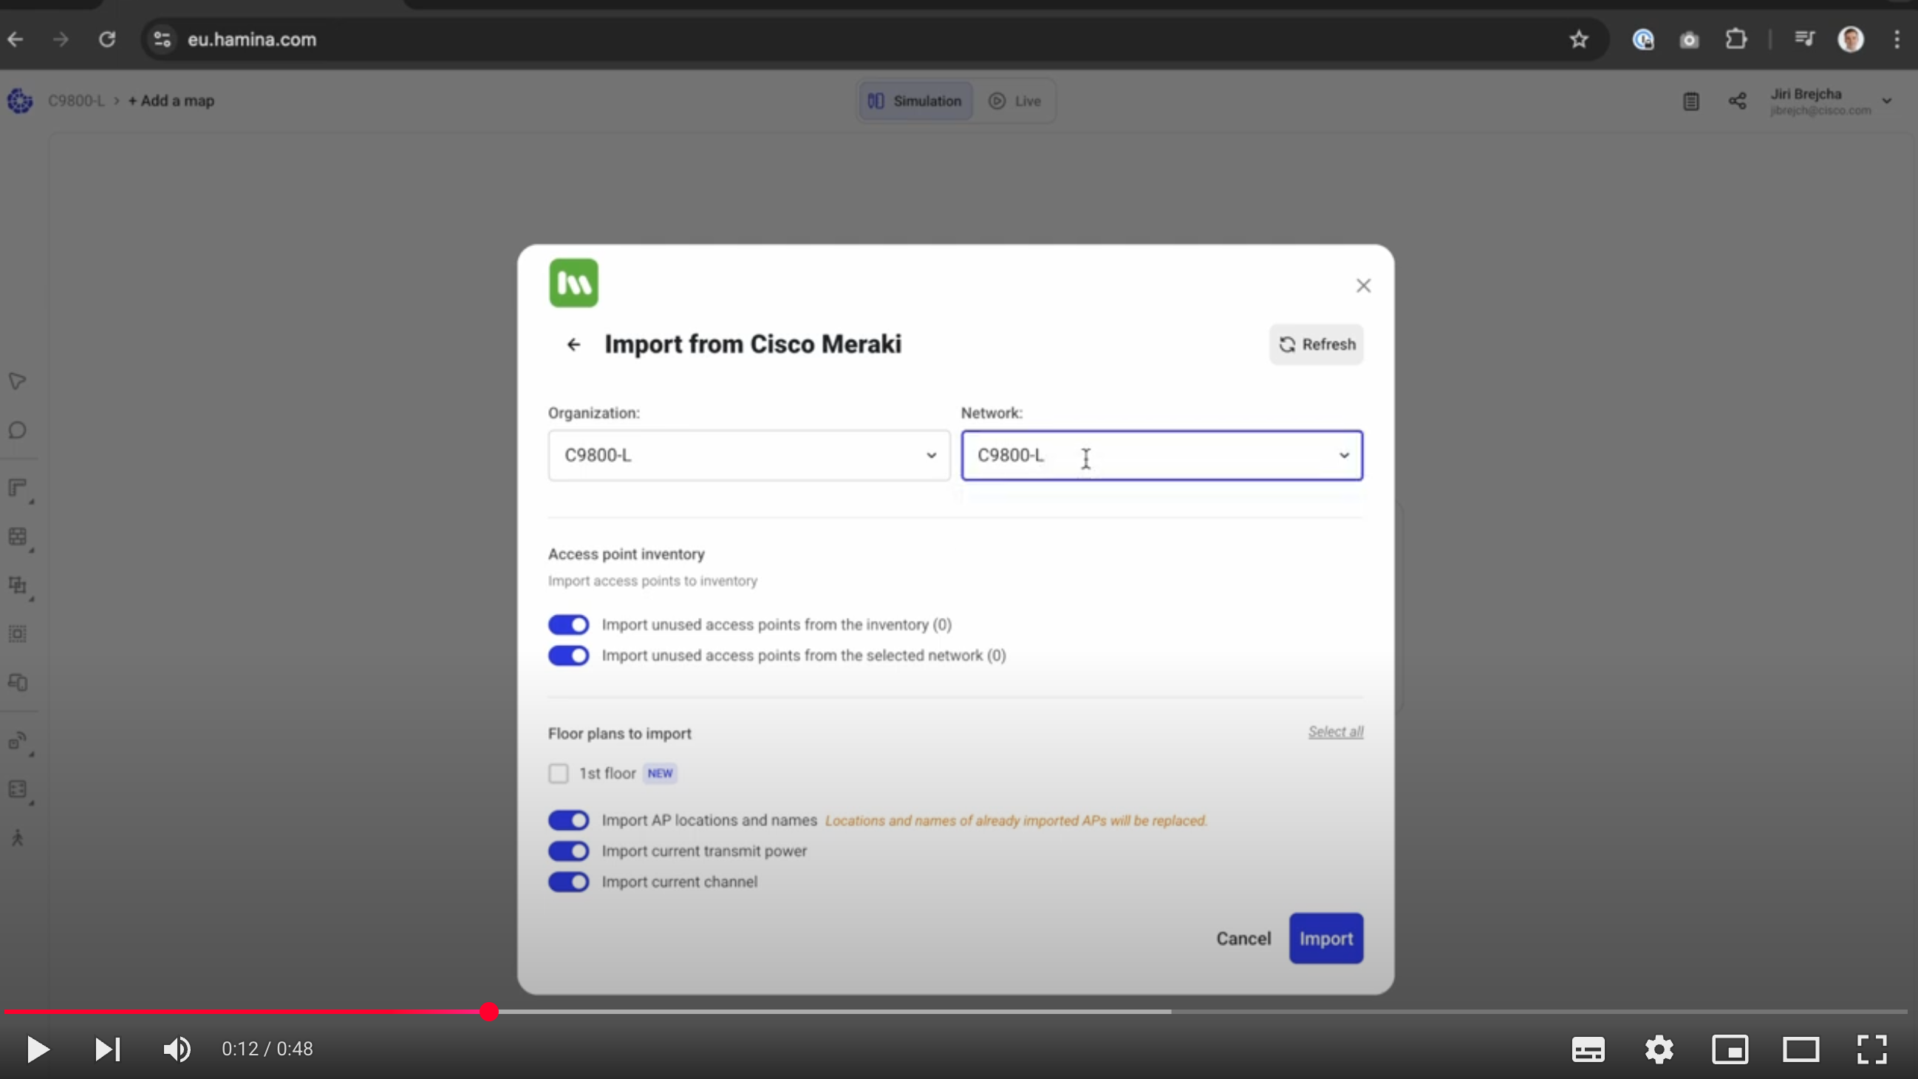Click the C9800-L breadcrumb
This screenshot has height=1079, width=1918.
76,101
